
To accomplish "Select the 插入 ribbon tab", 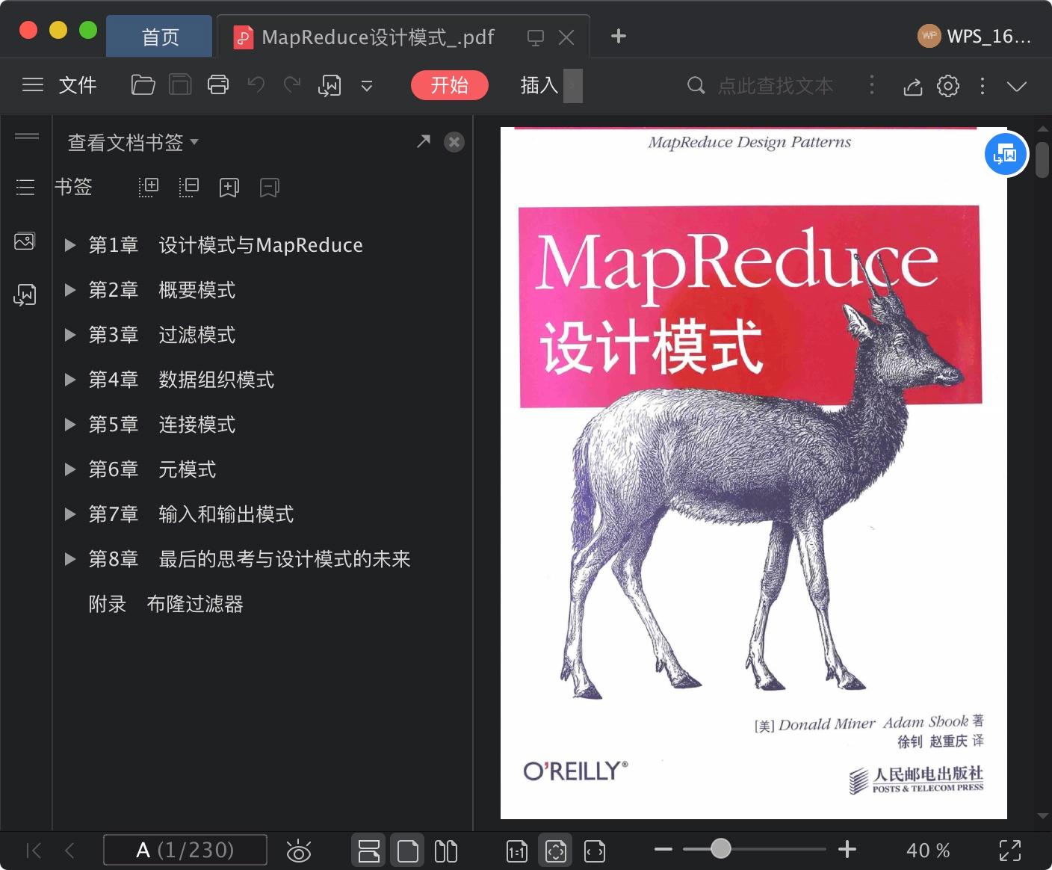I will click(x=539, y=85).
